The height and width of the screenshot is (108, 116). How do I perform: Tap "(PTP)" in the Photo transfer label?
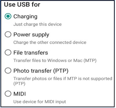(61, 71)
